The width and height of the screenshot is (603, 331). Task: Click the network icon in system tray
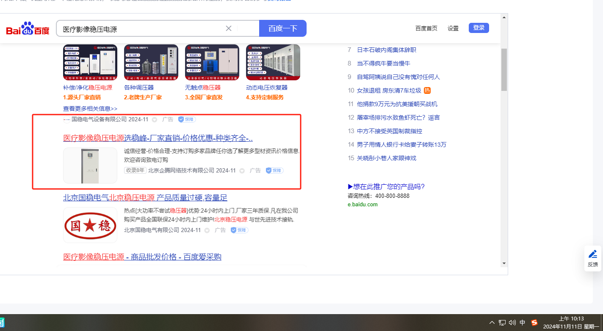502,323
